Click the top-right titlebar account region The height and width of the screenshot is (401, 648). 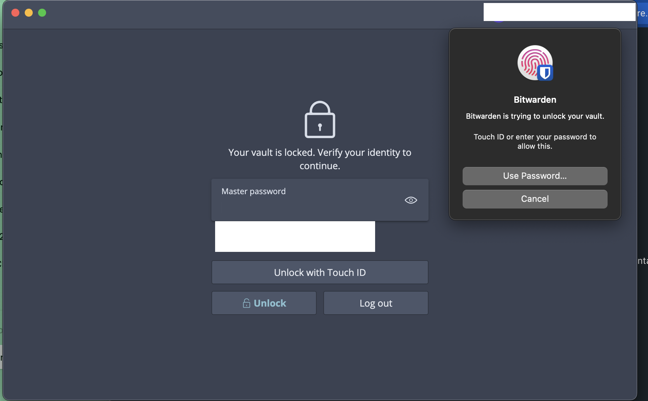click(x=559, y=12)
